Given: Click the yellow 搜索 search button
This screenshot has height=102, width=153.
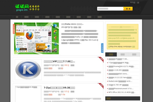Looking at the screenshot, I should coord(128,9).
